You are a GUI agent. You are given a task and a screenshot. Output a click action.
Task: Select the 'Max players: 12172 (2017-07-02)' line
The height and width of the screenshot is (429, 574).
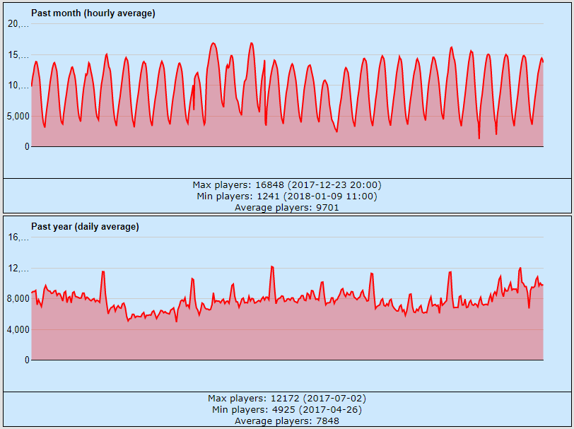287,398
